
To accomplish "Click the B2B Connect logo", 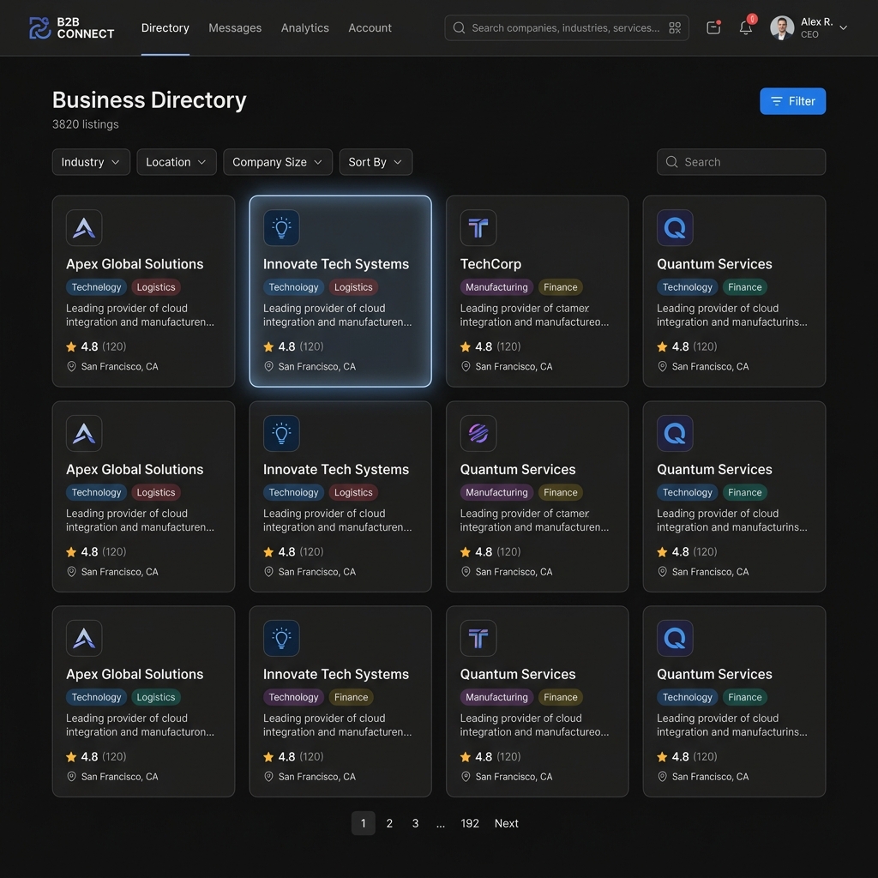I will click(71, 28).
